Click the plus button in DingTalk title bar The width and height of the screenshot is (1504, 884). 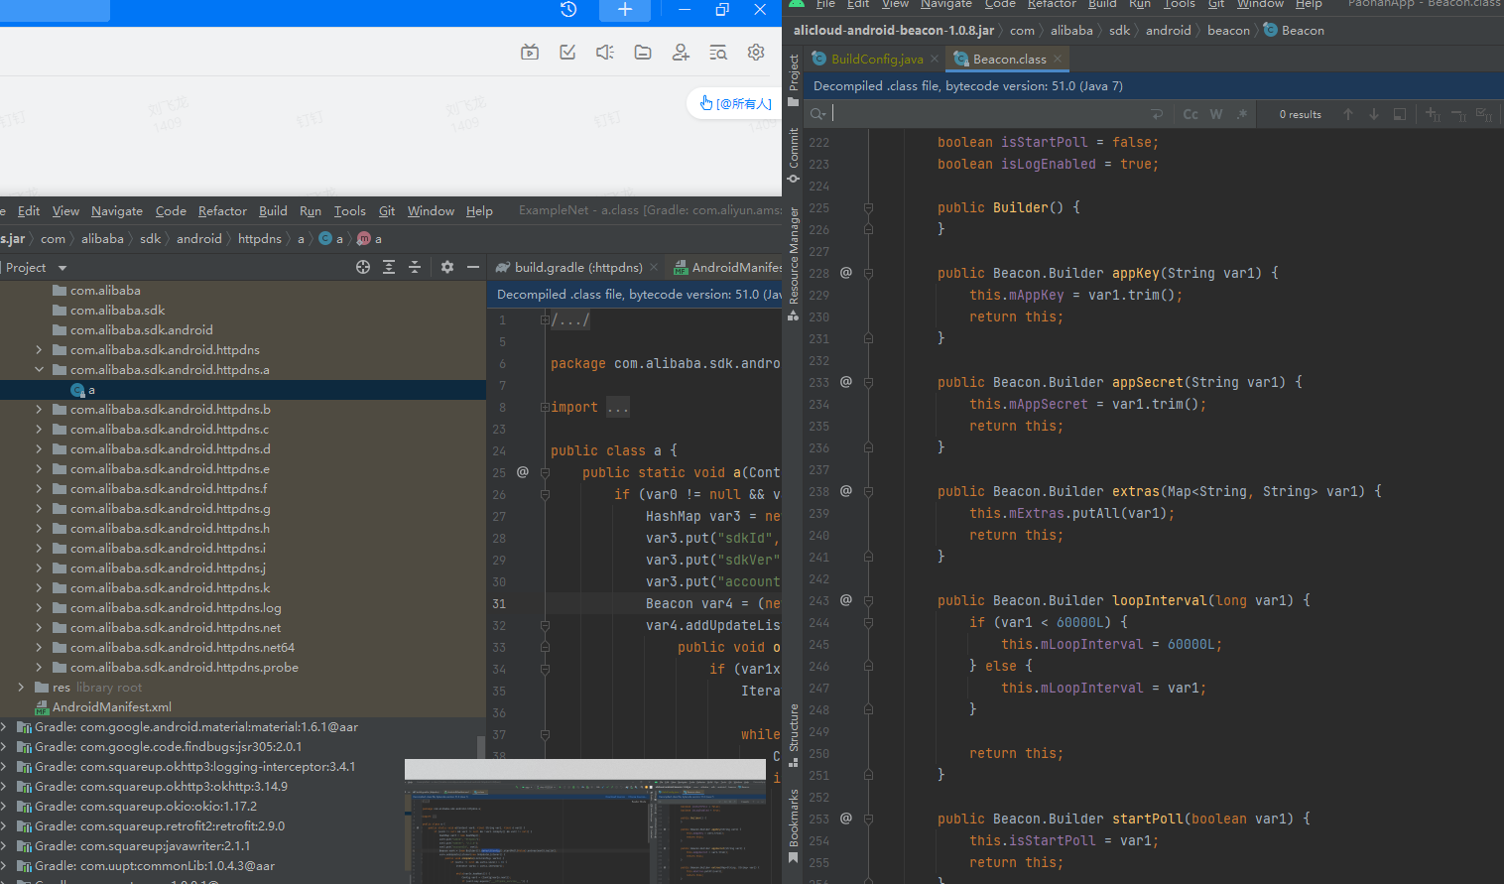(x=625, y=9)
